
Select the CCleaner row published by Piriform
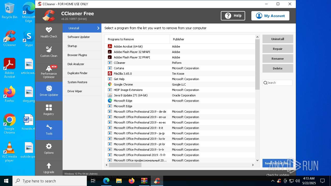coord(180,63)
